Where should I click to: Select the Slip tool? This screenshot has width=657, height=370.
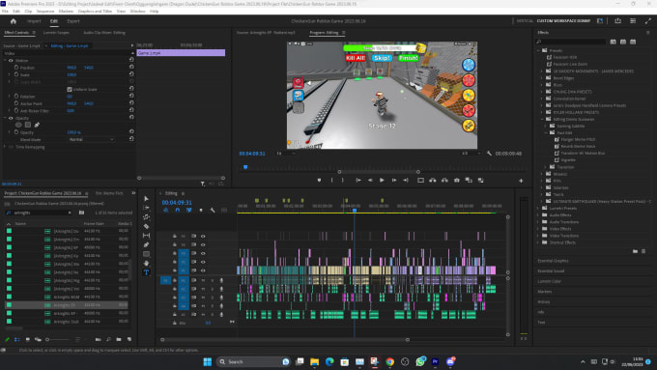(146, 236)
